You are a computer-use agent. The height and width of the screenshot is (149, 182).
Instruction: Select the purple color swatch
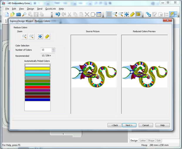click(x=38, y=90)
